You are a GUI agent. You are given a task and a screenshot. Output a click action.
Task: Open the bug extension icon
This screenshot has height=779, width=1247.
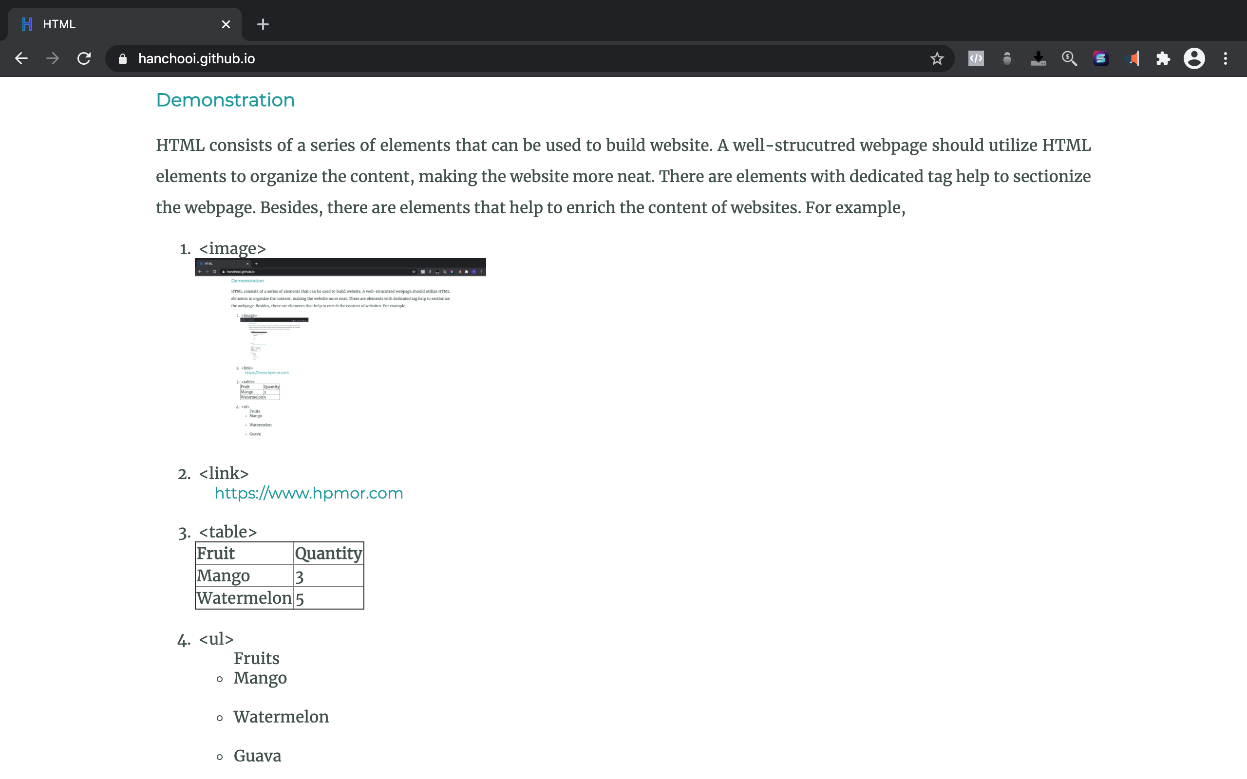tap(1007, 59)
